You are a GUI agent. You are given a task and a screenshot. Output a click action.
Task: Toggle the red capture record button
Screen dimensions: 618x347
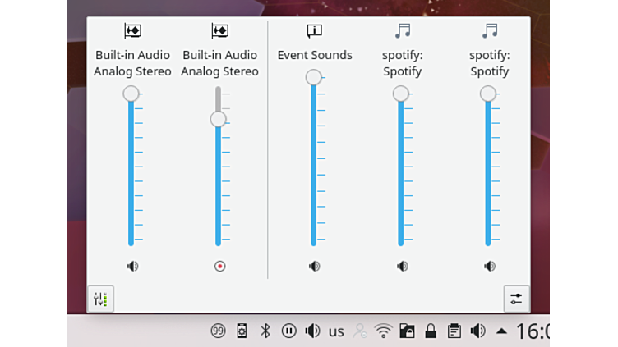click(219, 266)
